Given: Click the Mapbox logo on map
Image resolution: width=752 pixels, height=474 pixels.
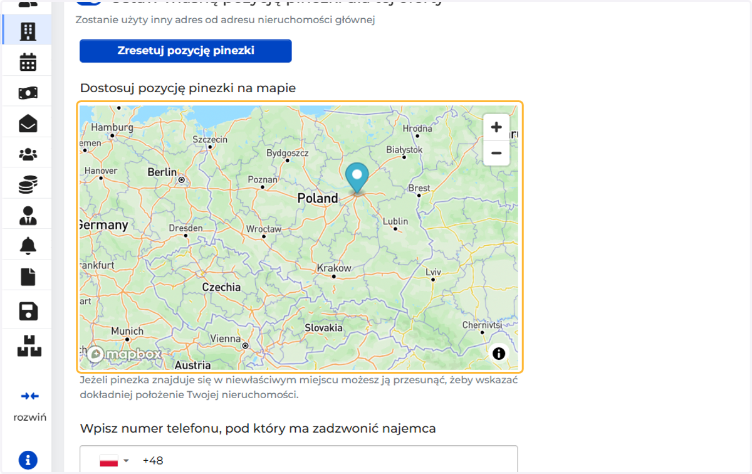Looking at the screenshot, I should coord(124,354).
